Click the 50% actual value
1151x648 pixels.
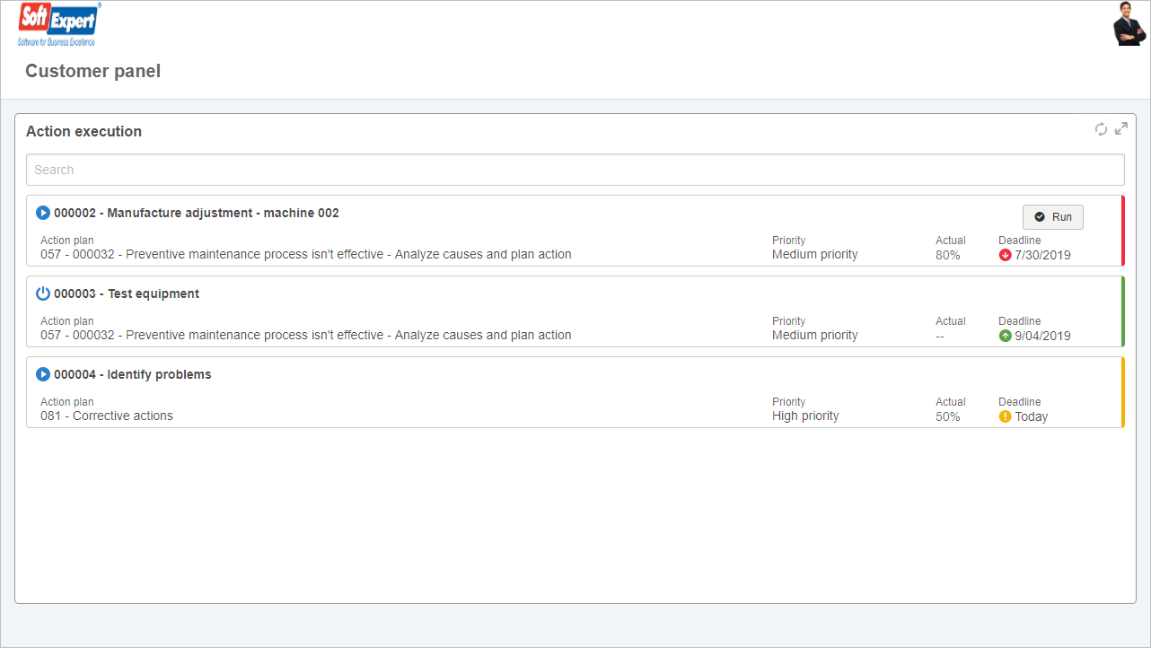click(948, 417)
